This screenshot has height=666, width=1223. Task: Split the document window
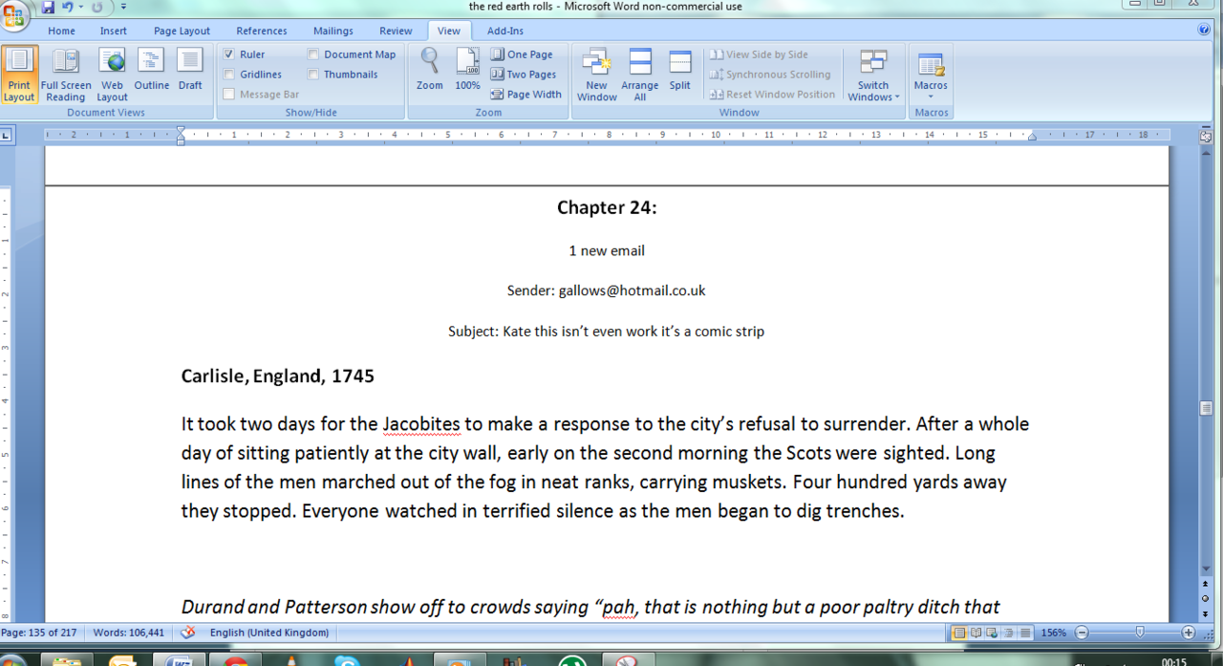pos(679,71)
